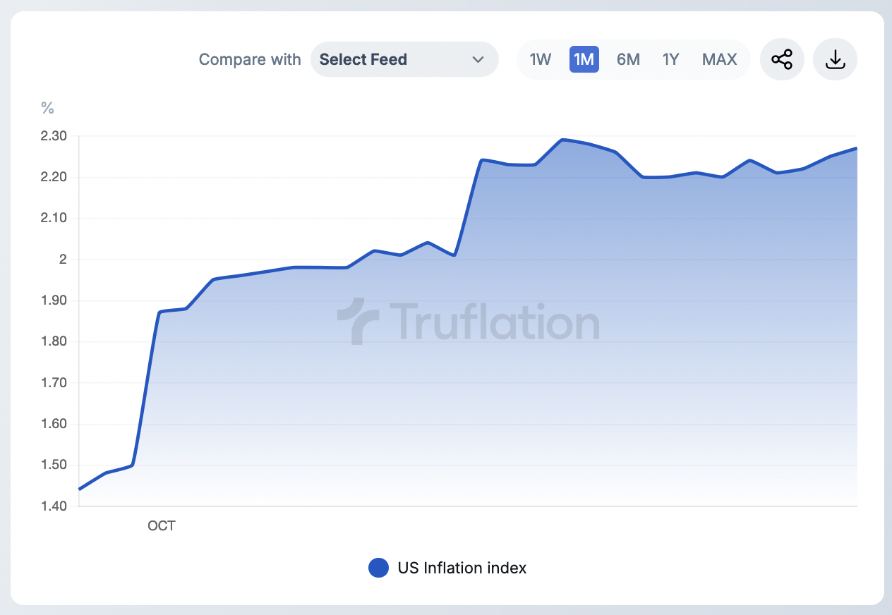Viewport: 892px width, 615px height.
Task: Display the MAX time range
Action: pyautogui.click(x=719, y=59)
